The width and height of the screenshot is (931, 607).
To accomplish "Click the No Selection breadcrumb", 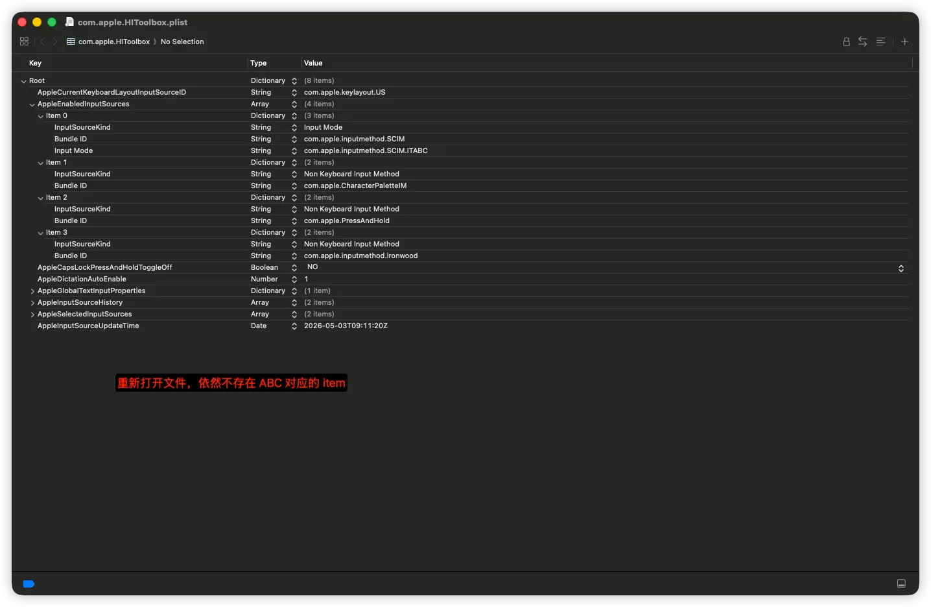I will click(182, 42).
